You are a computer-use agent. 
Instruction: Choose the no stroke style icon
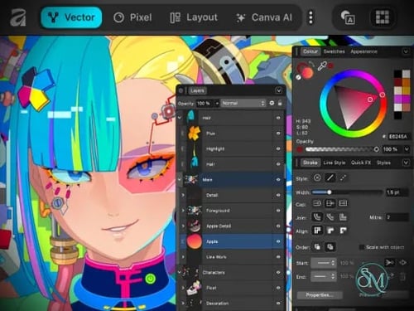(x=317, y=177)
